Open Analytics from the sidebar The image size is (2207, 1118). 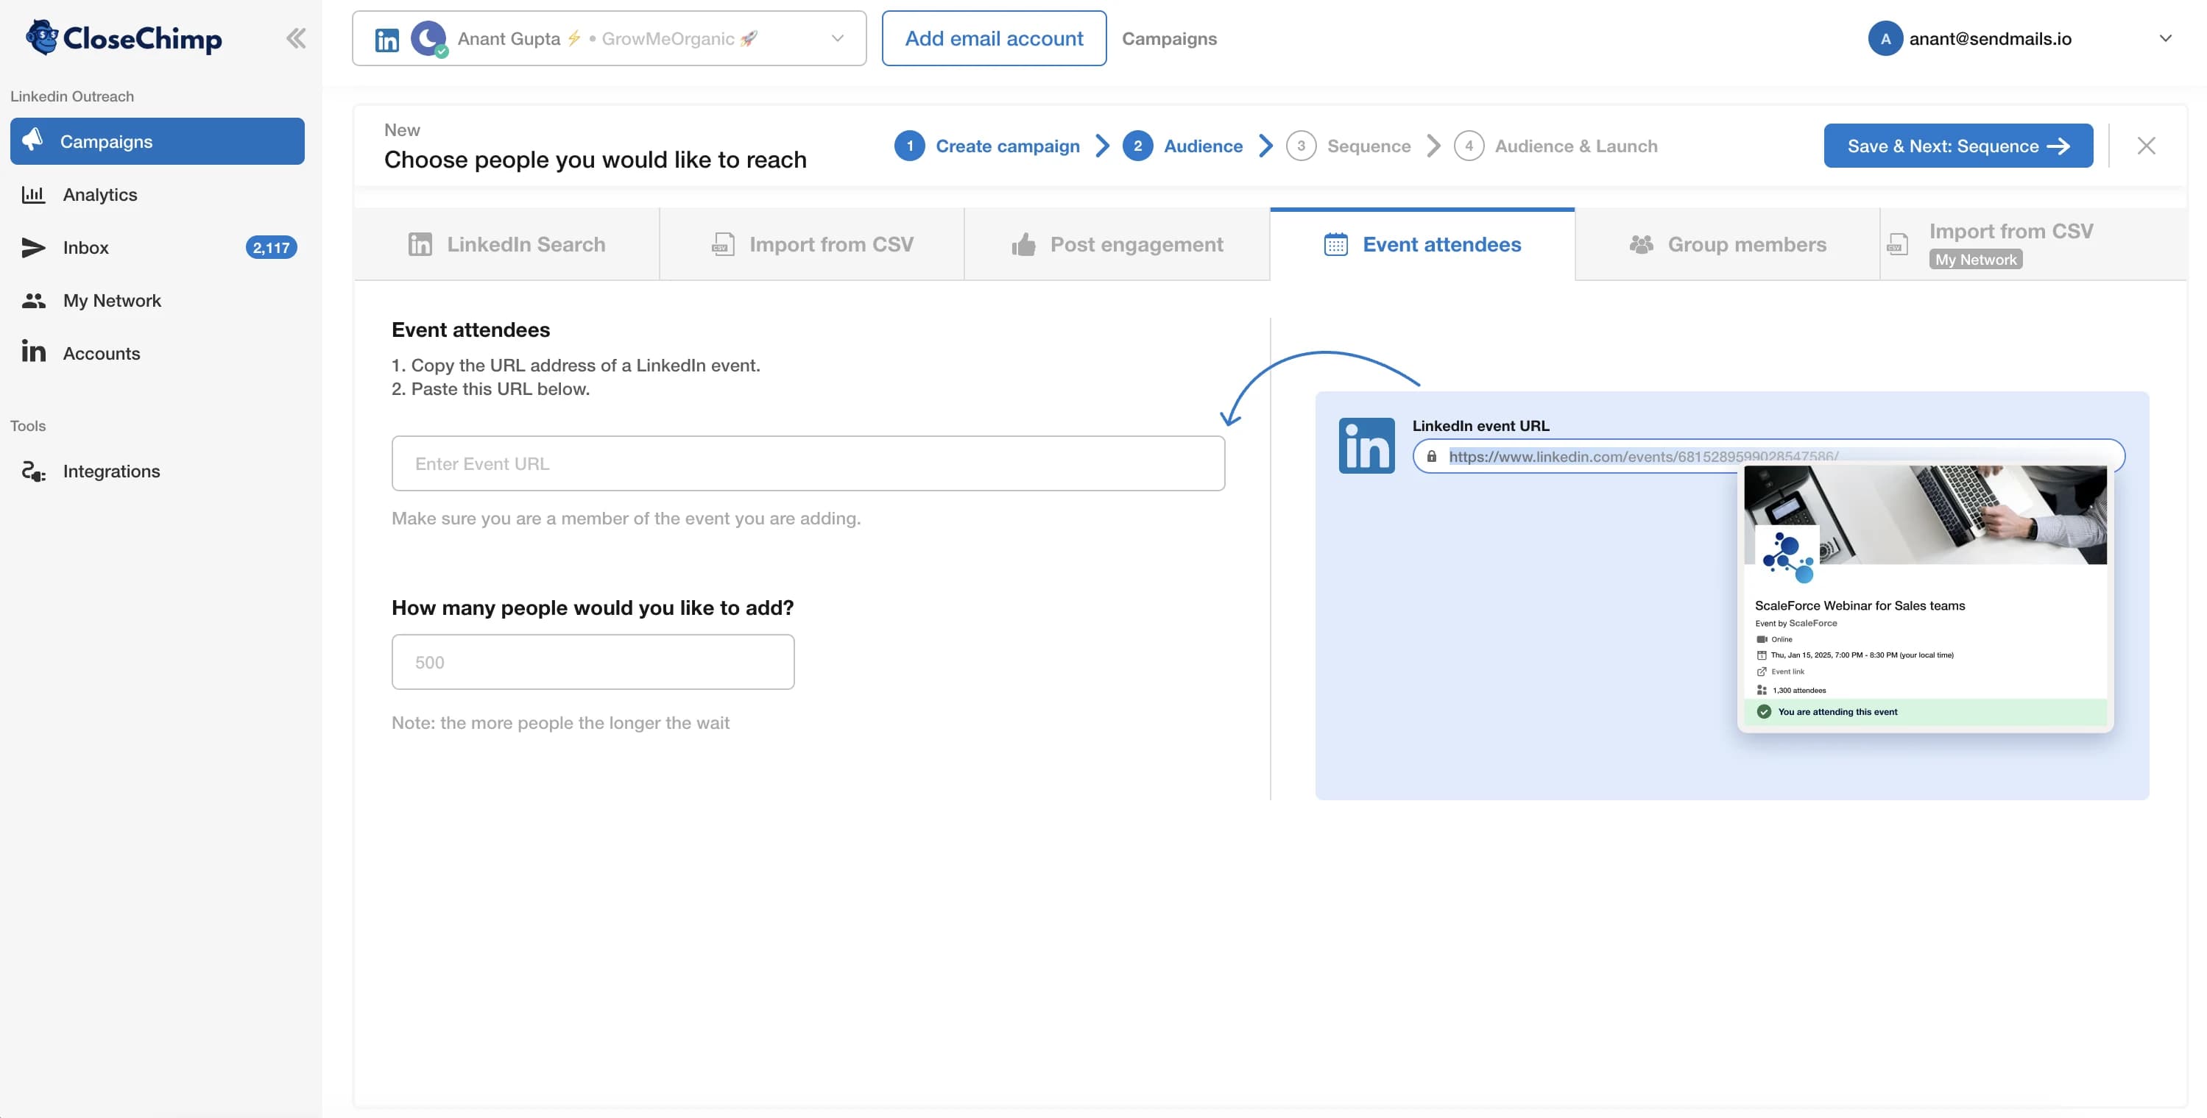(x=99, y=195)
